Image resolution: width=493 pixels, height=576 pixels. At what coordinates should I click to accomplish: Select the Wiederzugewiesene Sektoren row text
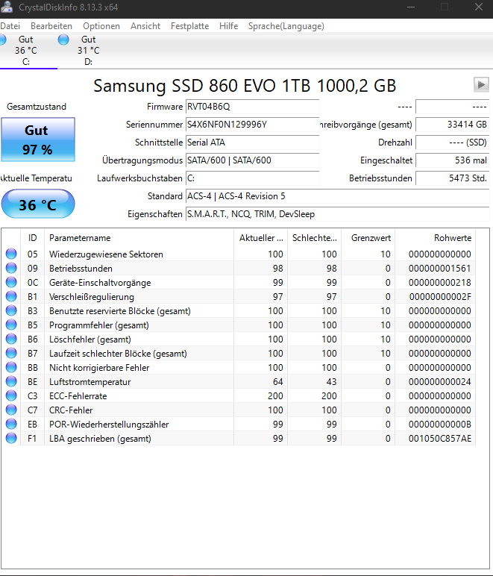[x=106, y=254]
